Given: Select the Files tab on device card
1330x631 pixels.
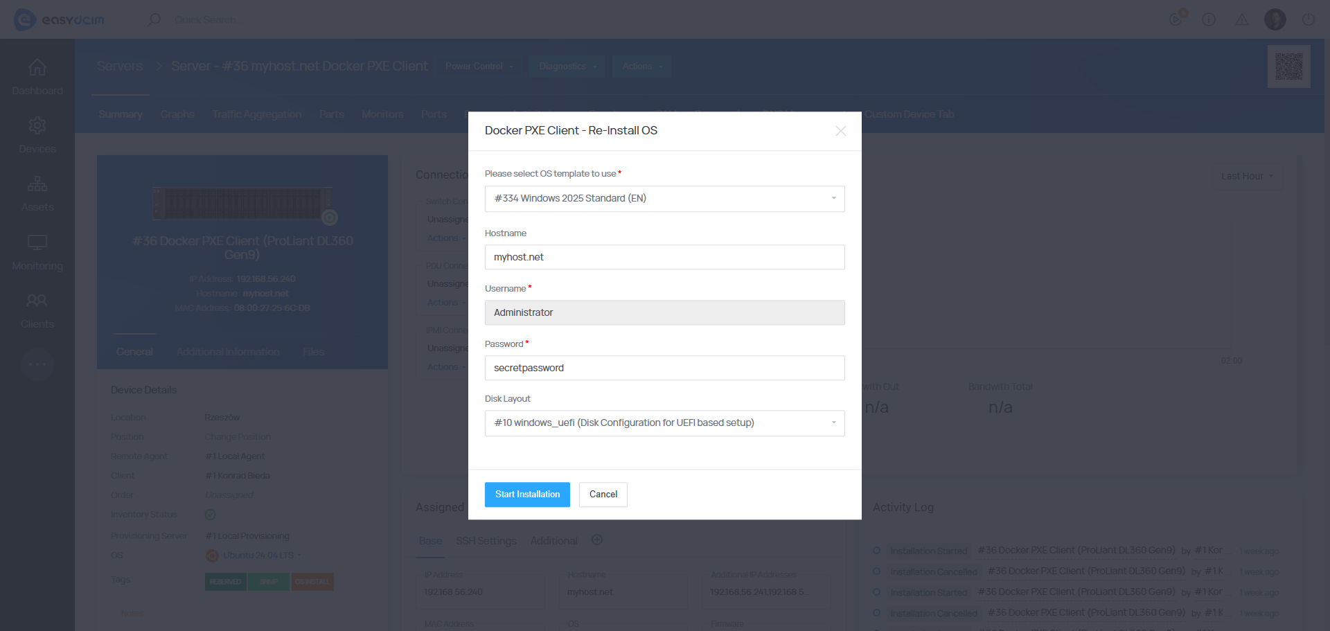Looking at the screenshot, I should click(314, 352).
